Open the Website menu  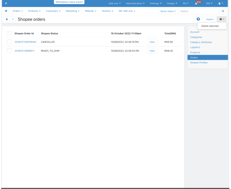[90, 11]
